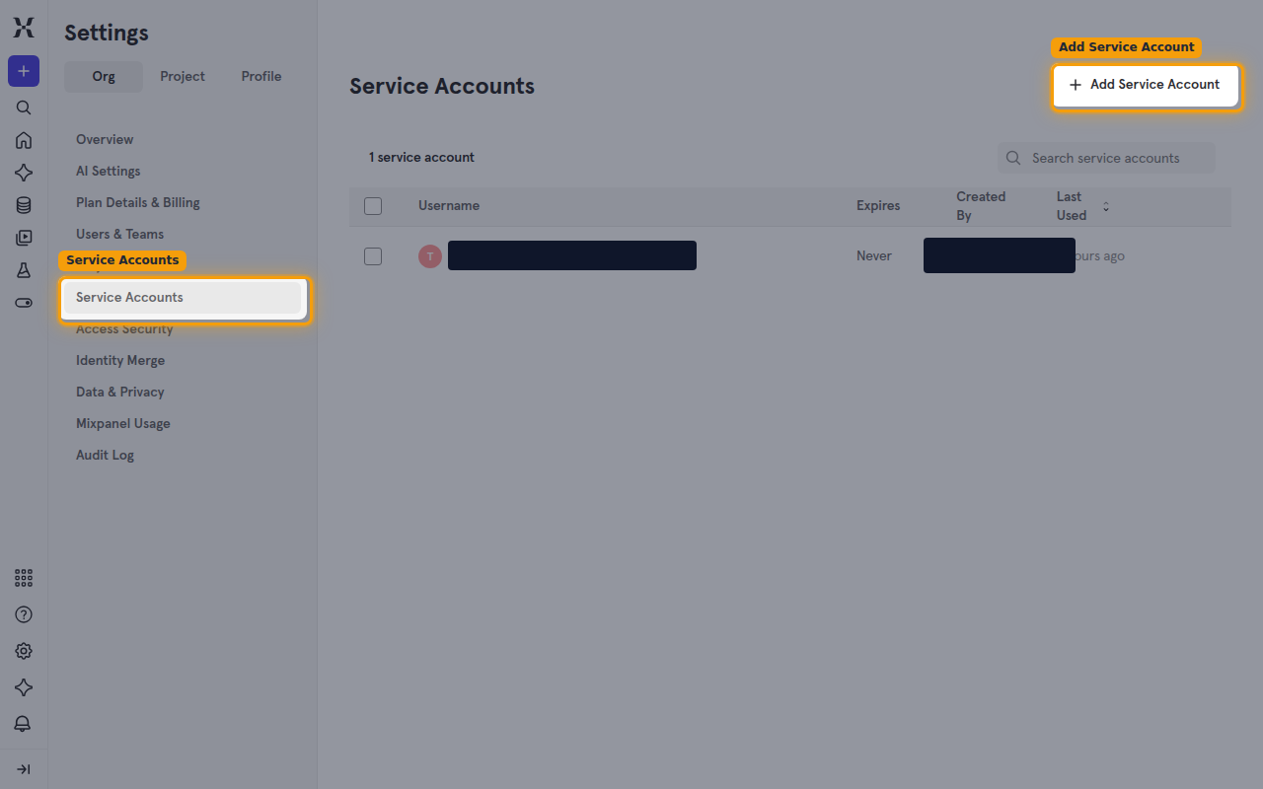Click the Never expiry value

(874, 256)
